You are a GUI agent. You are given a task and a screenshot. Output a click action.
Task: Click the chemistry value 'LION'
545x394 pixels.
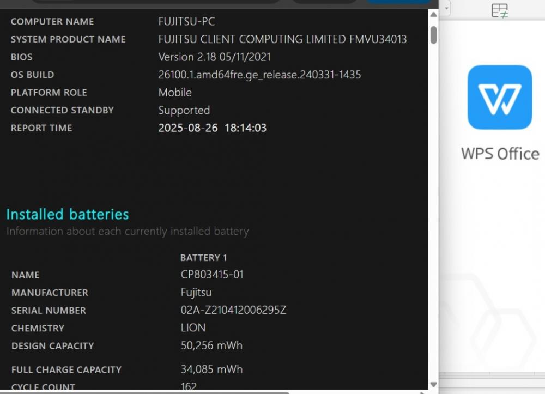click(193, 328)
